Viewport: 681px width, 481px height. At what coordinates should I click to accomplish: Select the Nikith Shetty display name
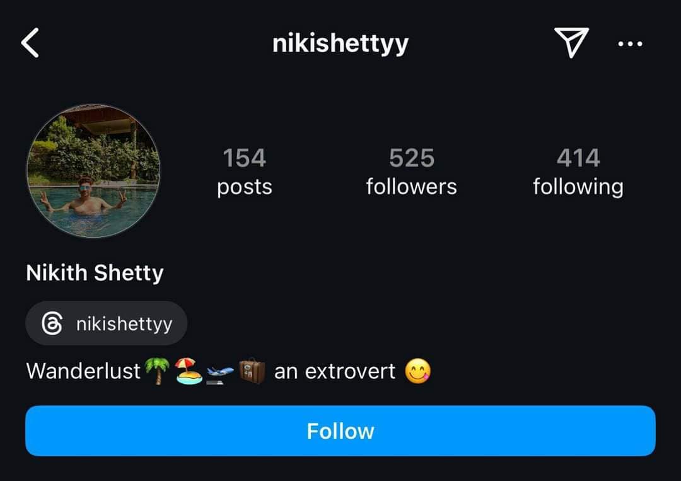[x=95, y=273]
